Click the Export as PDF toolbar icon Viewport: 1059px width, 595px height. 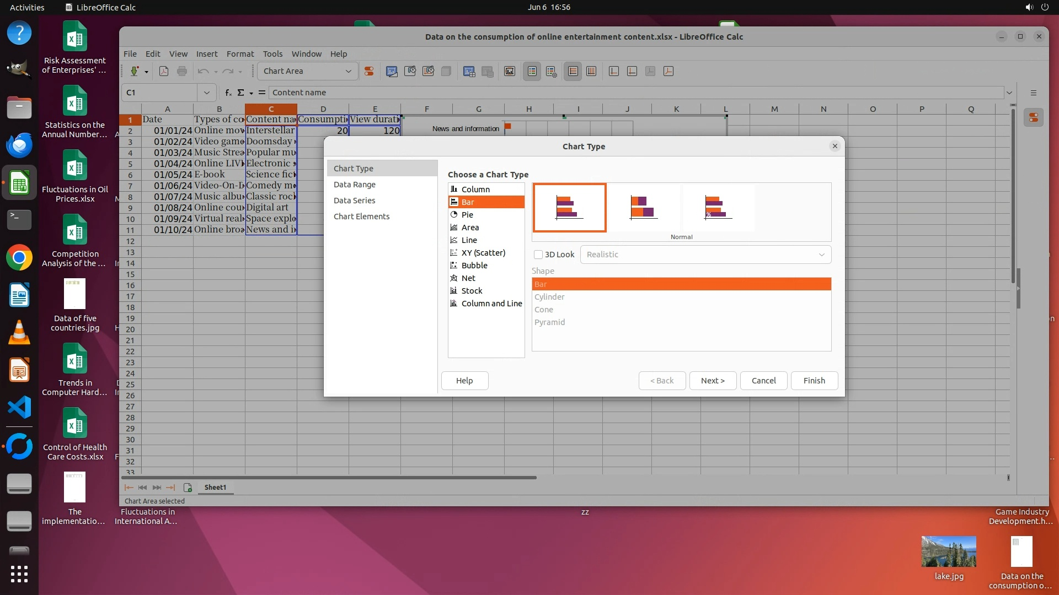[x=164, y=71]
